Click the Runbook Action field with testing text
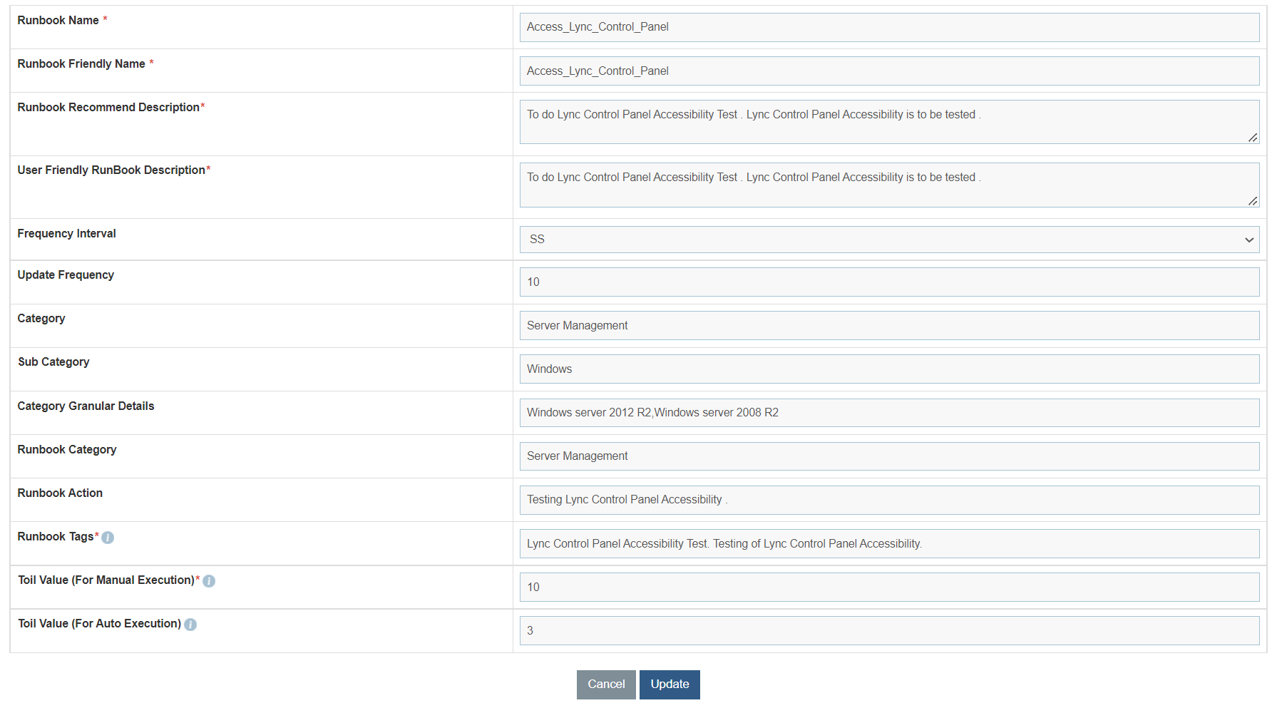1277x708 pixels. click(x=888, y=499)
